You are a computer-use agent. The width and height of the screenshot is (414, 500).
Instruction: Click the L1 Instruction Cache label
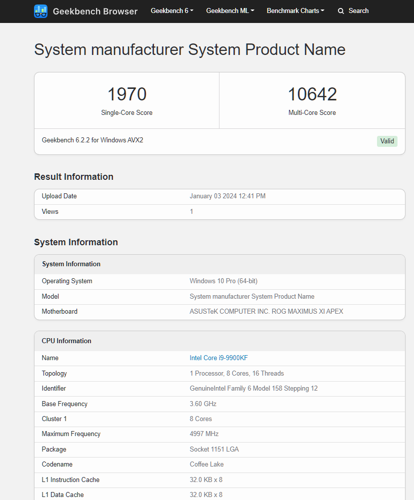[x=70, y=480]
